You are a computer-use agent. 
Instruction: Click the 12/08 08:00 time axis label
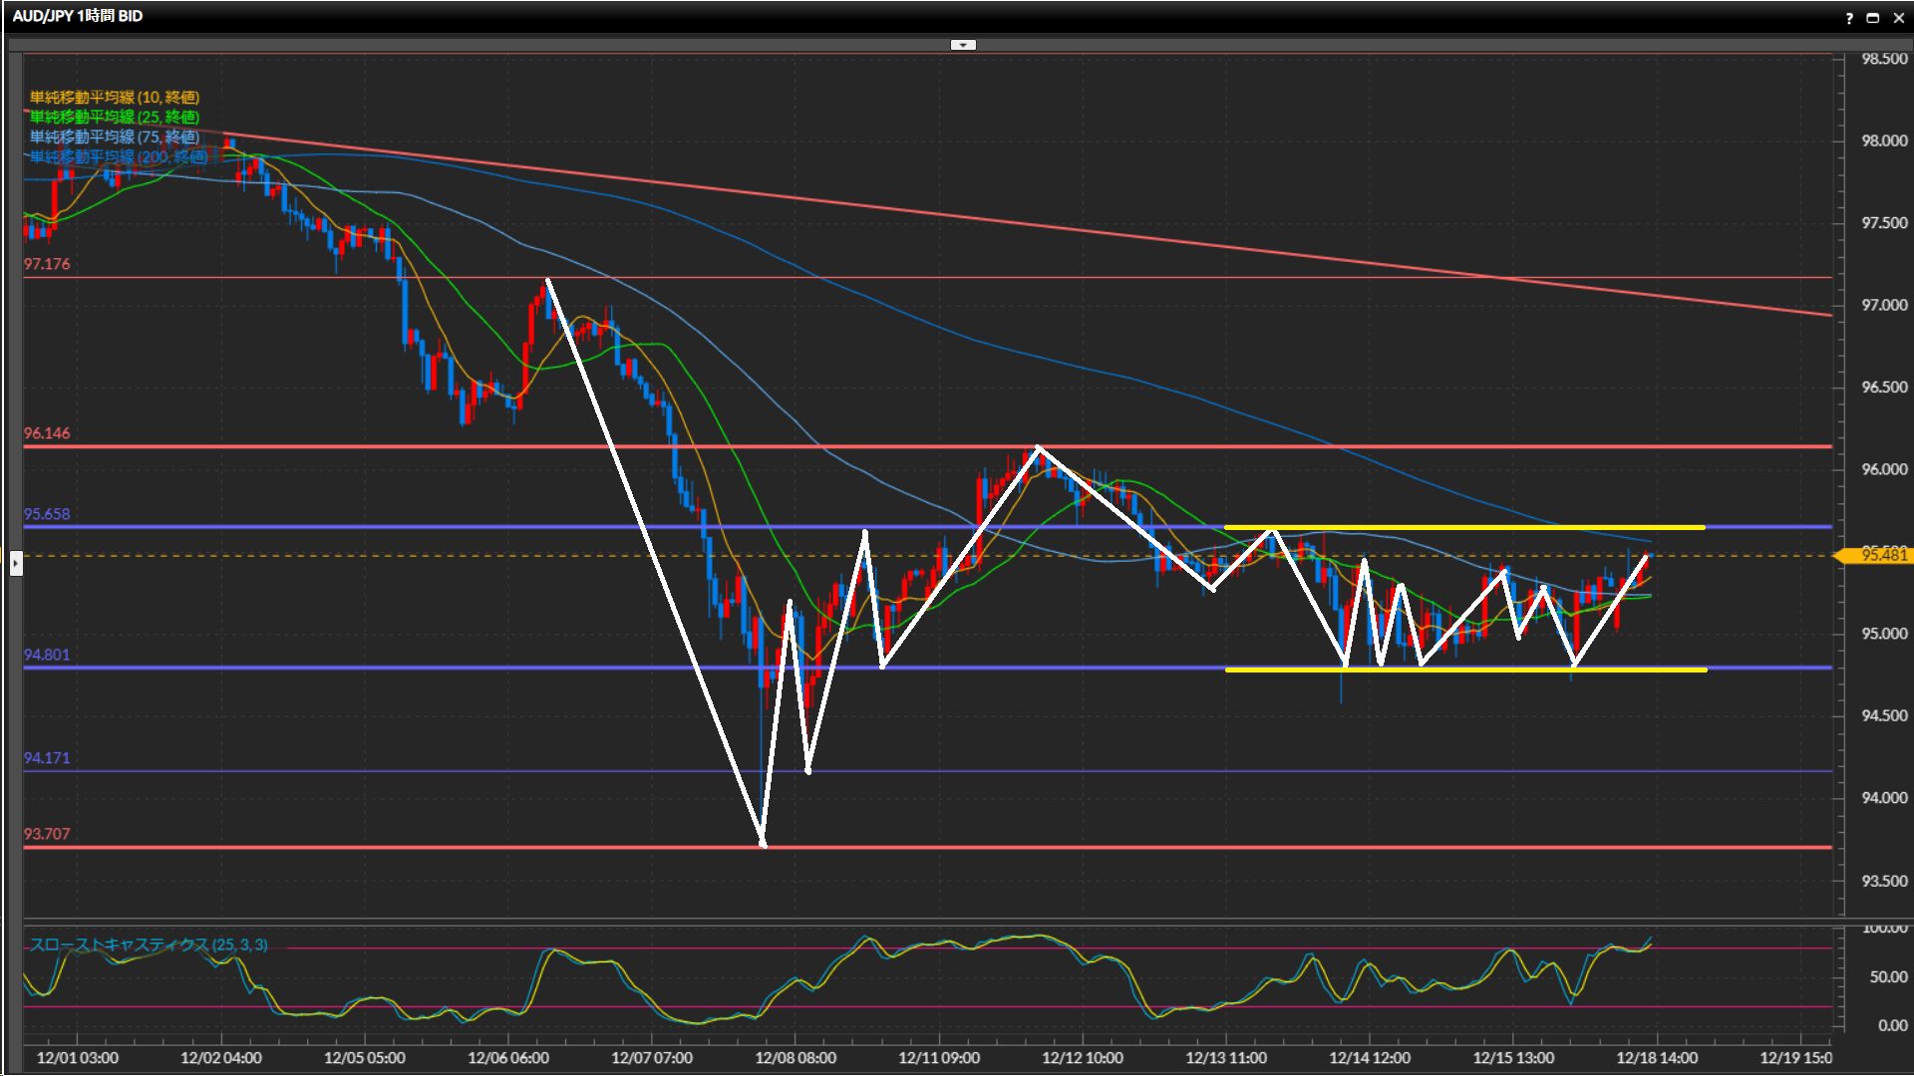(x=795, y=1058)
